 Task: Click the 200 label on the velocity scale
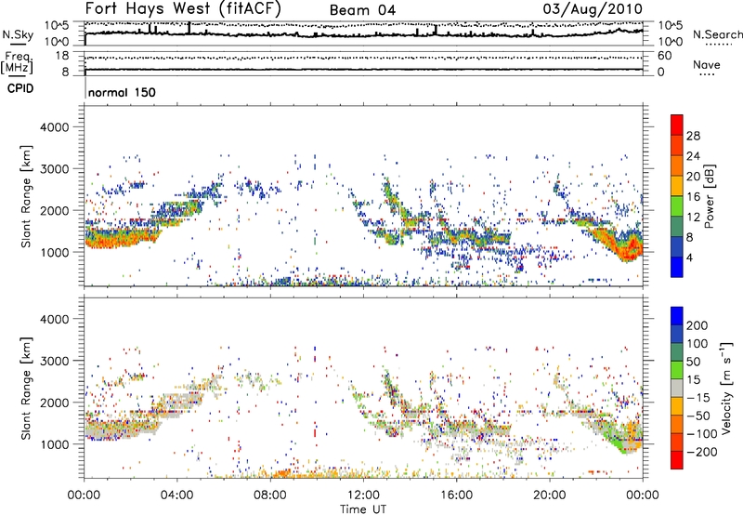click(697, 325)
